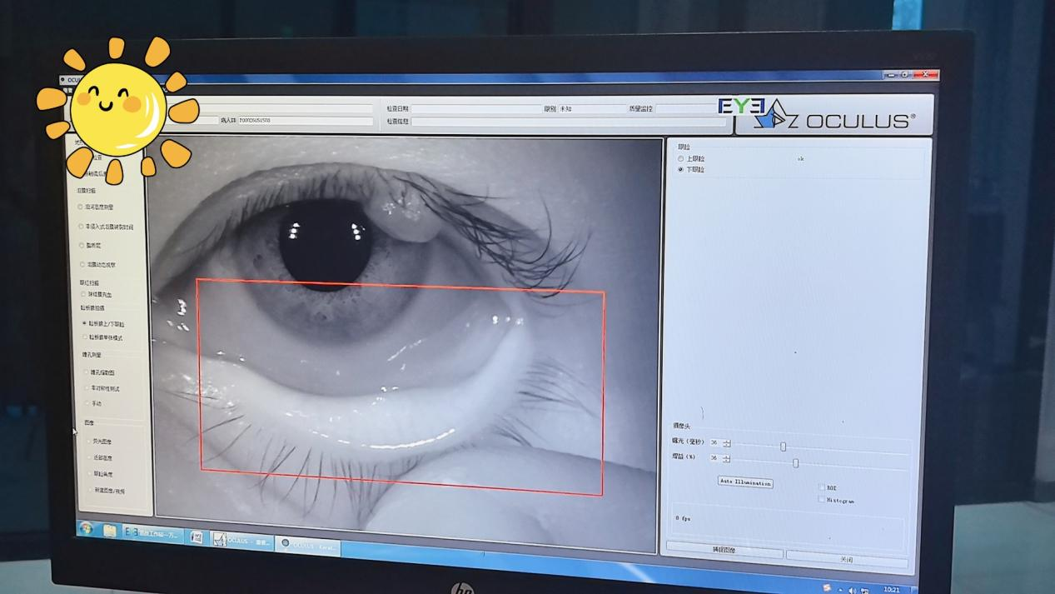Screen dimensions: 1055x594
Task: Switch to the OCULUS - Kerat taskbar window
Action: click(308, 546)
